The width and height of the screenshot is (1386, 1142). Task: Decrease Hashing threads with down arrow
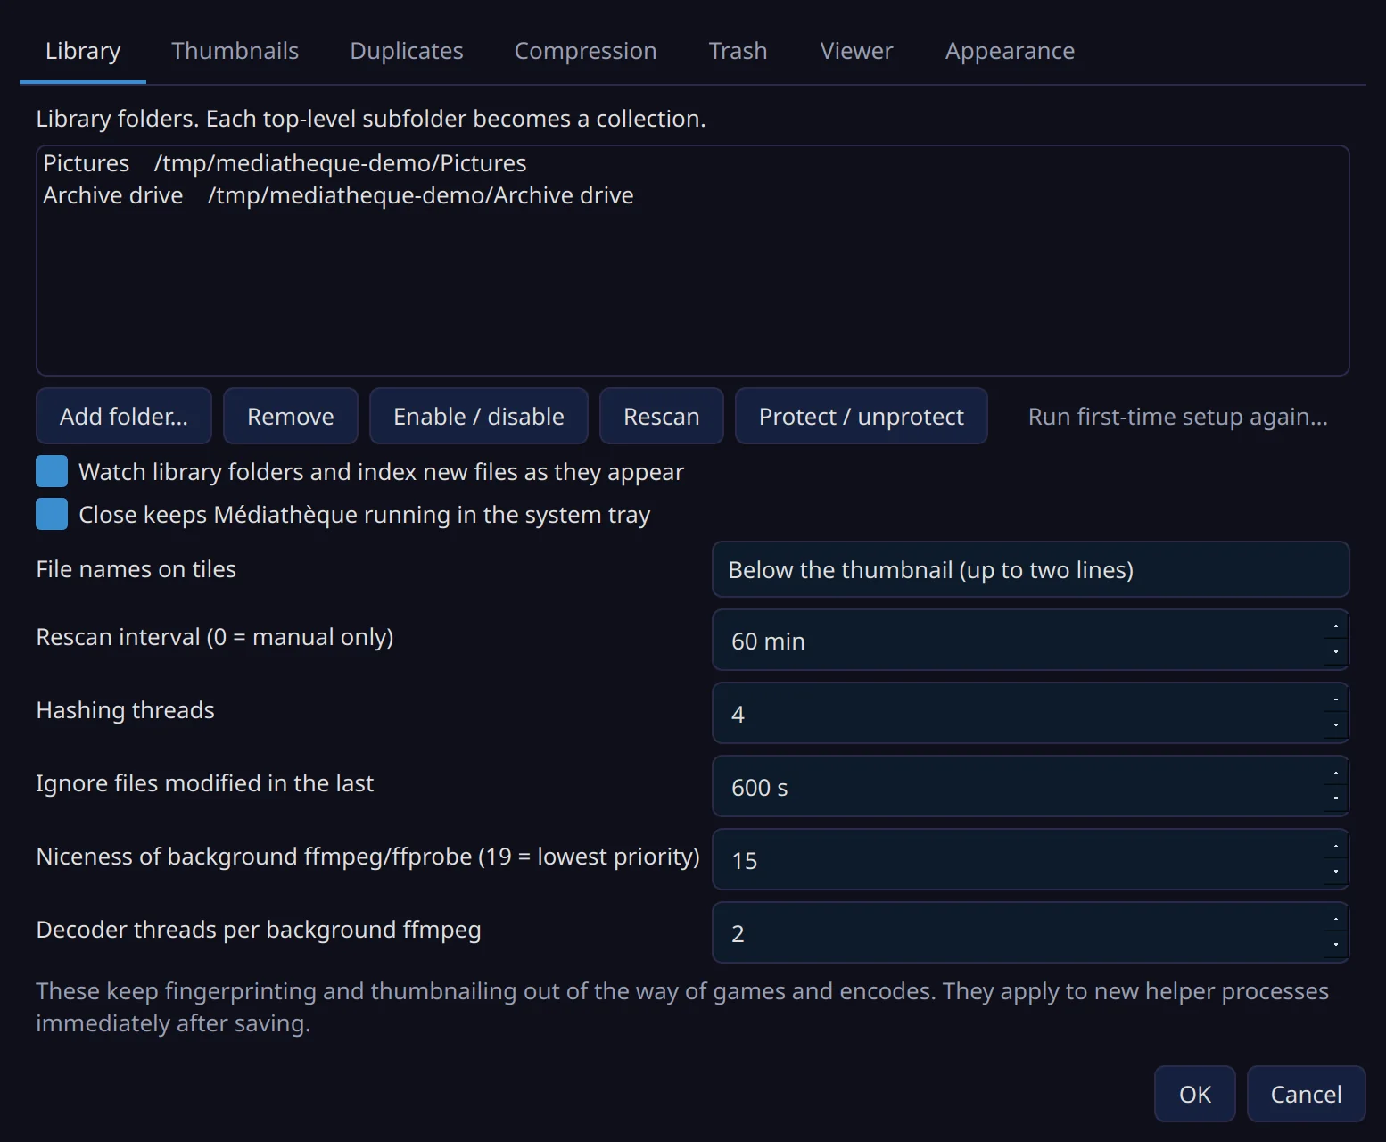[1336, 726]
